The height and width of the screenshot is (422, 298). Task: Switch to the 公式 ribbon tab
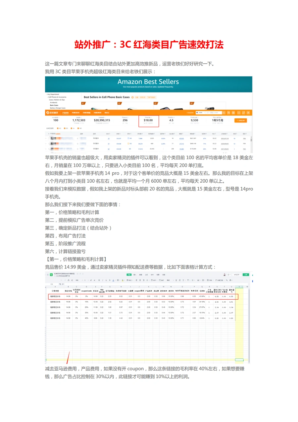point(146,274)
